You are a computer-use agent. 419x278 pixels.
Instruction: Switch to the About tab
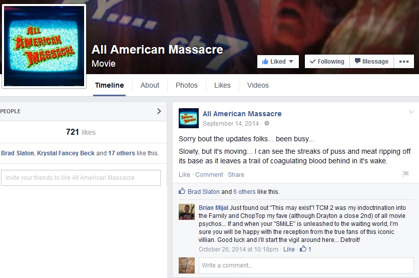tap(150, 85)
